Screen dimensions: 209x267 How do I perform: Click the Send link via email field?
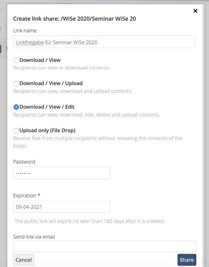click(104, 246)
